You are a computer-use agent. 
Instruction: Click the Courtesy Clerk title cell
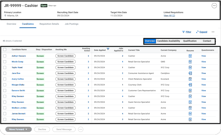(x=135, y=85)
